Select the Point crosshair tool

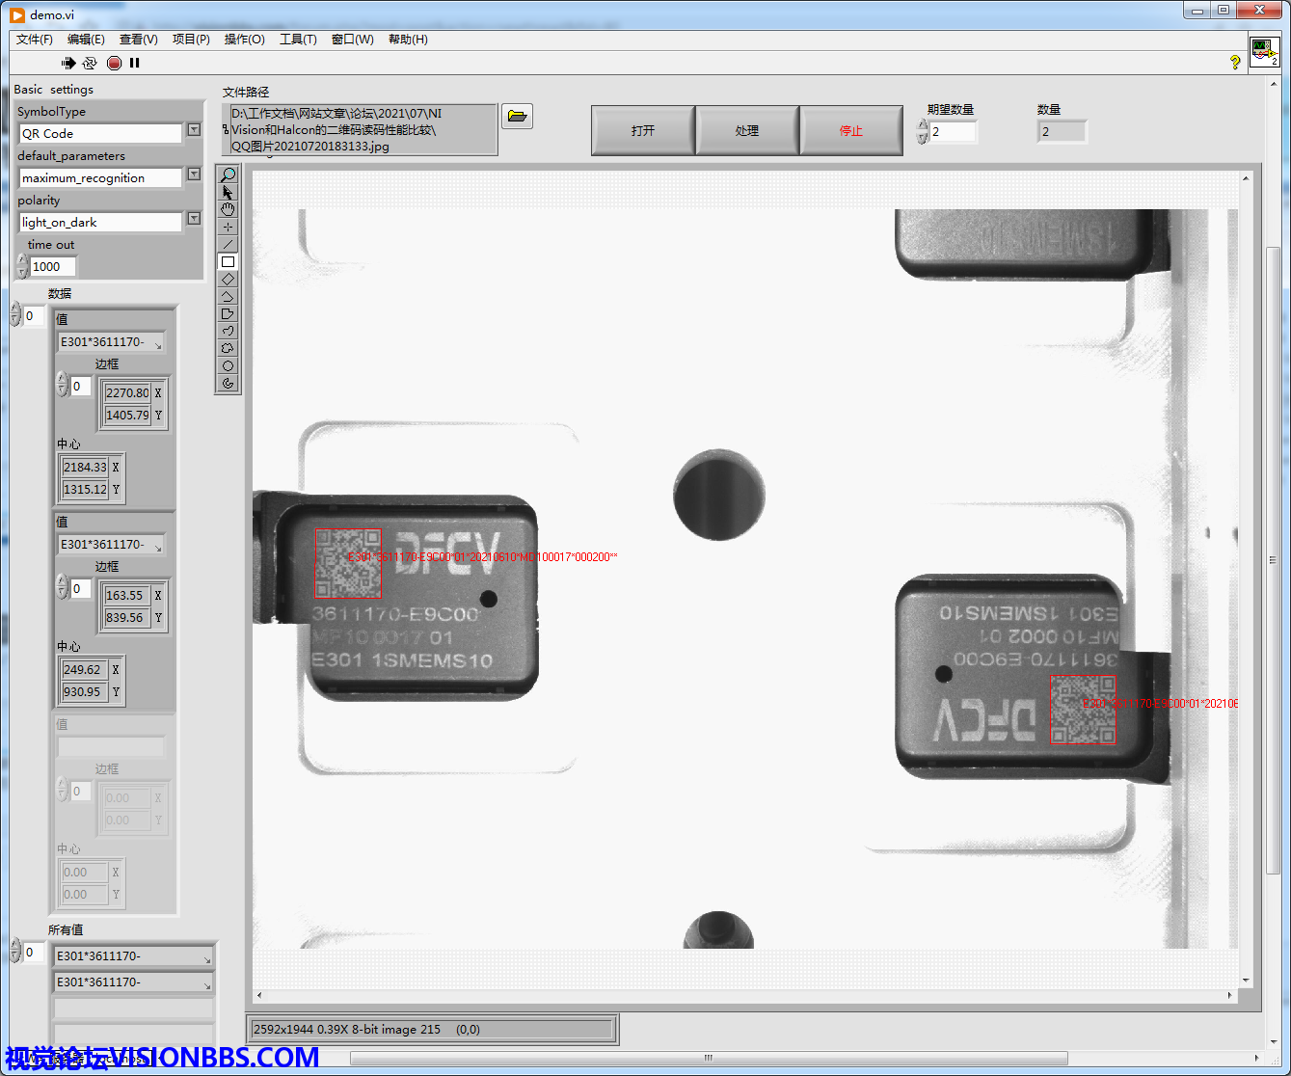228,227
